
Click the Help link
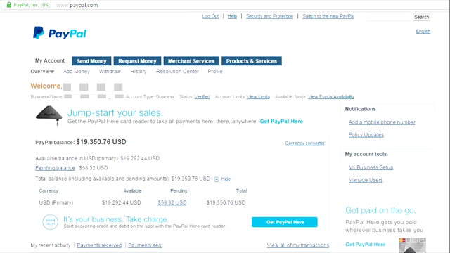pyautogui.click(x=232, y=16)
